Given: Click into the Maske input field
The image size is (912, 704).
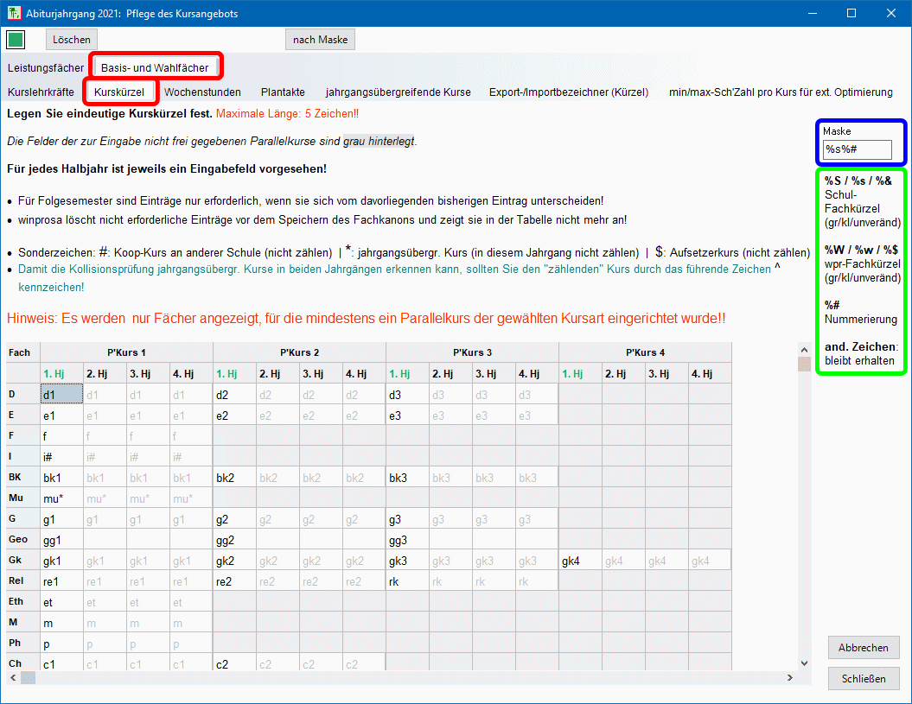Looking at the screenshot, I should [858, 149].
